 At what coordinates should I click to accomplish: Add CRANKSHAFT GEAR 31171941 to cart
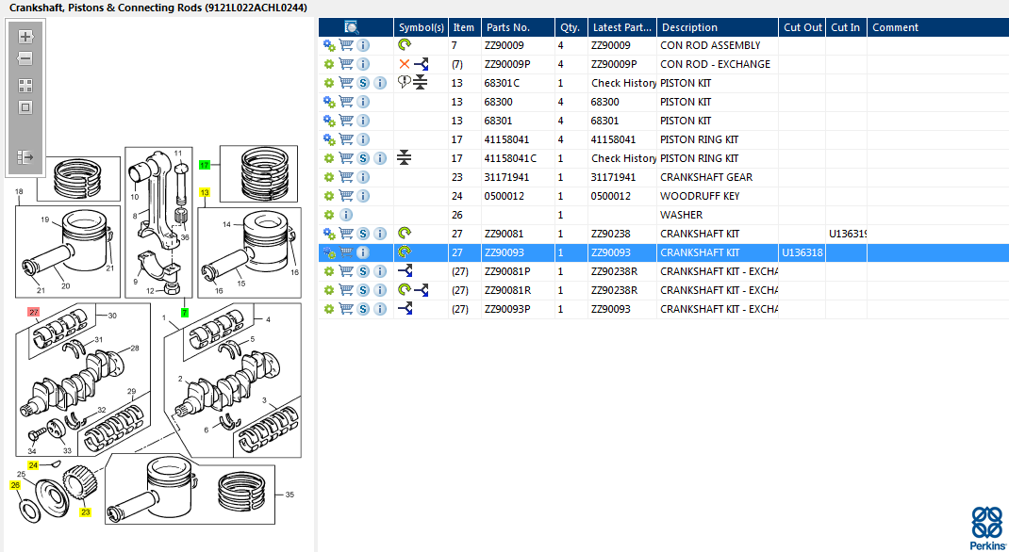[x=346, y=177]
